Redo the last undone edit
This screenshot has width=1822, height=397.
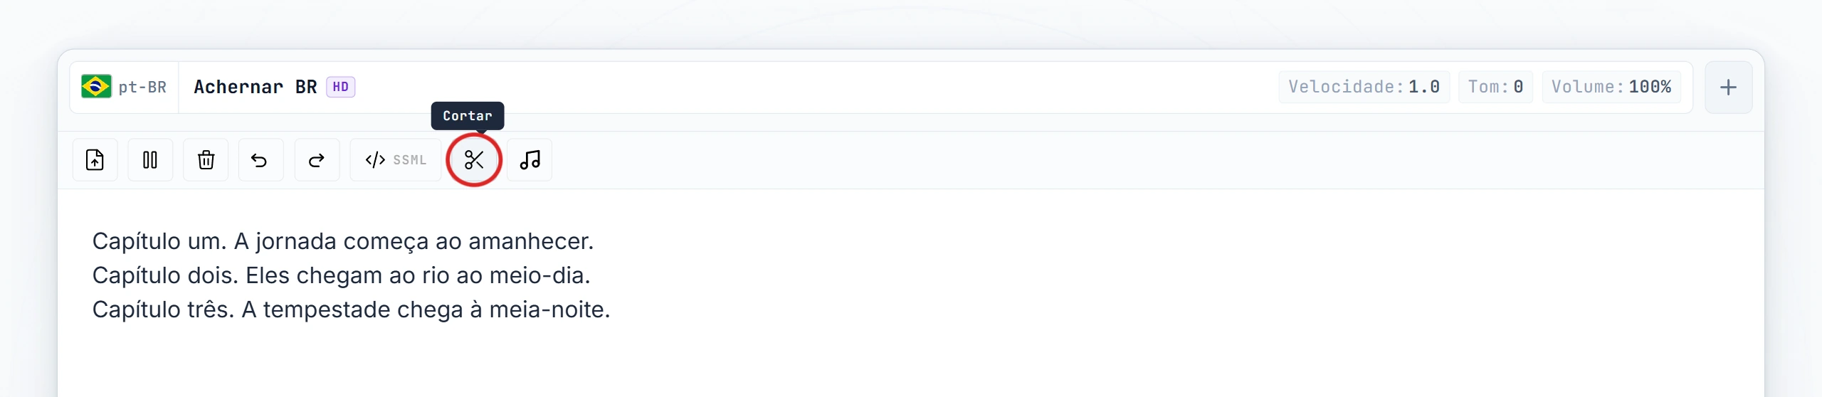(x=317, y=160)
